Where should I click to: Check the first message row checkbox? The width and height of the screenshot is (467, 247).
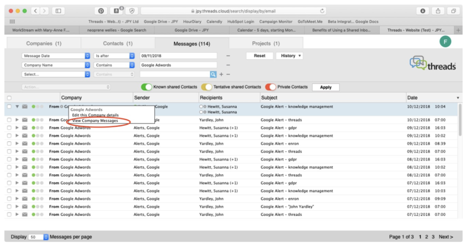coord(9,106)
